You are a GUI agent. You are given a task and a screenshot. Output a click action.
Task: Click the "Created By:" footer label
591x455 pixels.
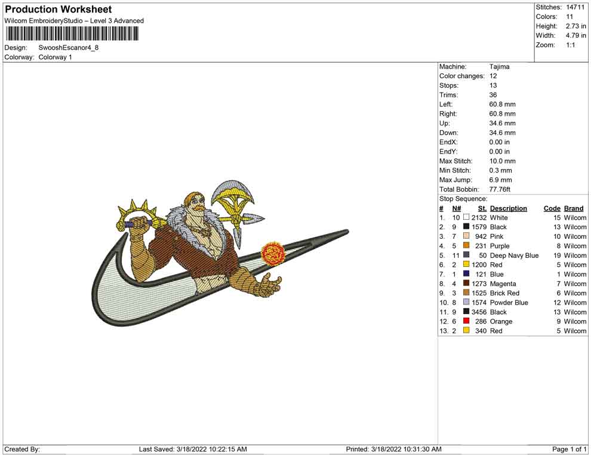tap(22, 449)
